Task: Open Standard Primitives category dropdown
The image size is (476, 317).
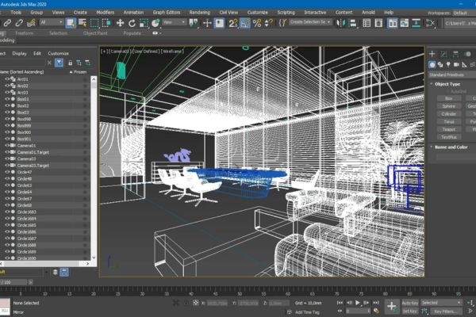Action: (x=451, y=74)
